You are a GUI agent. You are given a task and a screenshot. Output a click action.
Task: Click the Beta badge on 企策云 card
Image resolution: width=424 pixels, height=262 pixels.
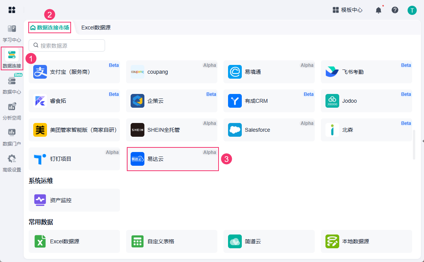pyautogui.click(x=211, y=94)
